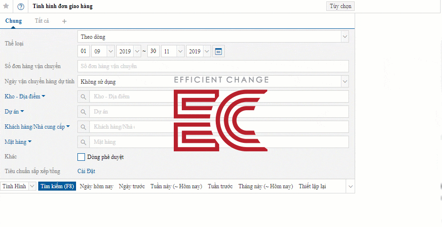Switch to the Tất cả tab
This screenshot has width=442, height=227.
point(42,21)
